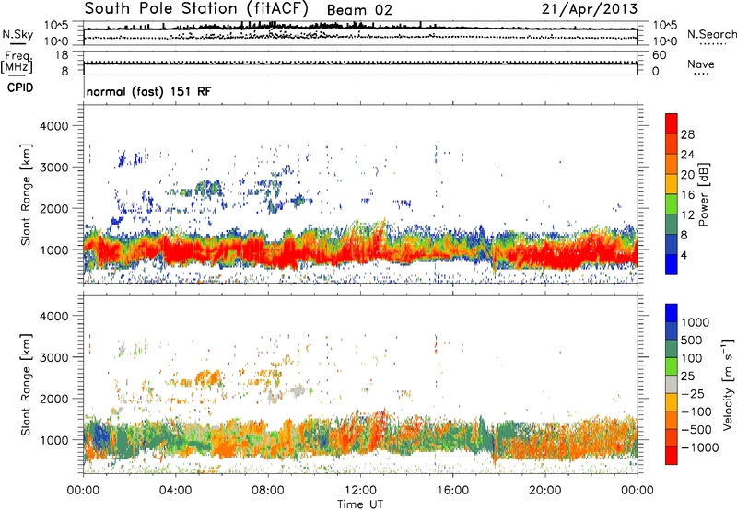Click the '500' label on the velocity colorbar
This screenshot has height=510, width=737.
click(692, 341)
